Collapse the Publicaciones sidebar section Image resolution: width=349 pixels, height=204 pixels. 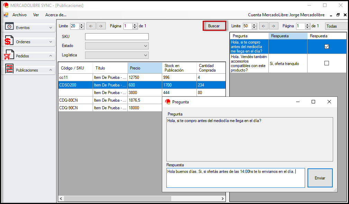tap(50, 70)
